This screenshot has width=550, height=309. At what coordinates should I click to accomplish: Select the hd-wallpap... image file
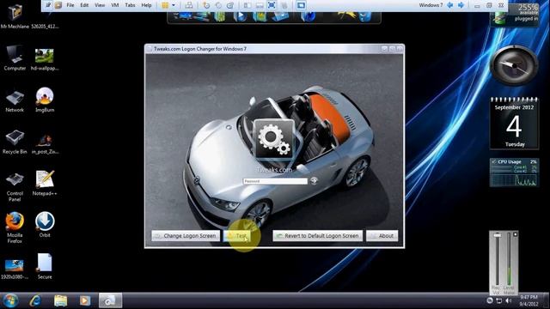[x=45, y=58]
